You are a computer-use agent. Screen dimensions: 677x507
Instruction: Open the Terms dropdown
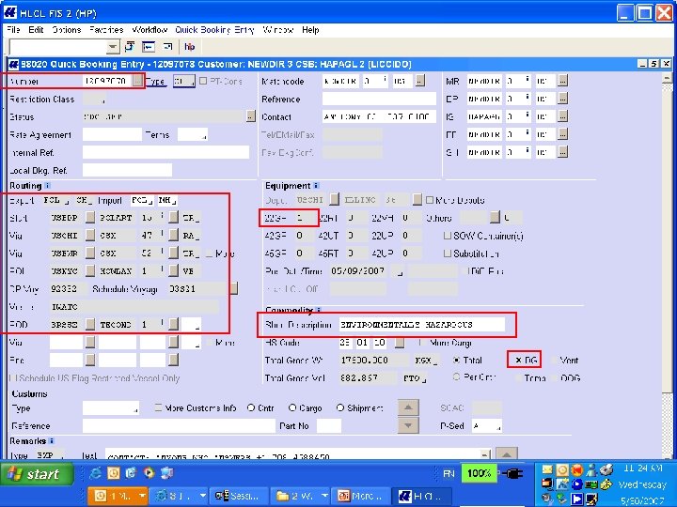coord(204,135)
